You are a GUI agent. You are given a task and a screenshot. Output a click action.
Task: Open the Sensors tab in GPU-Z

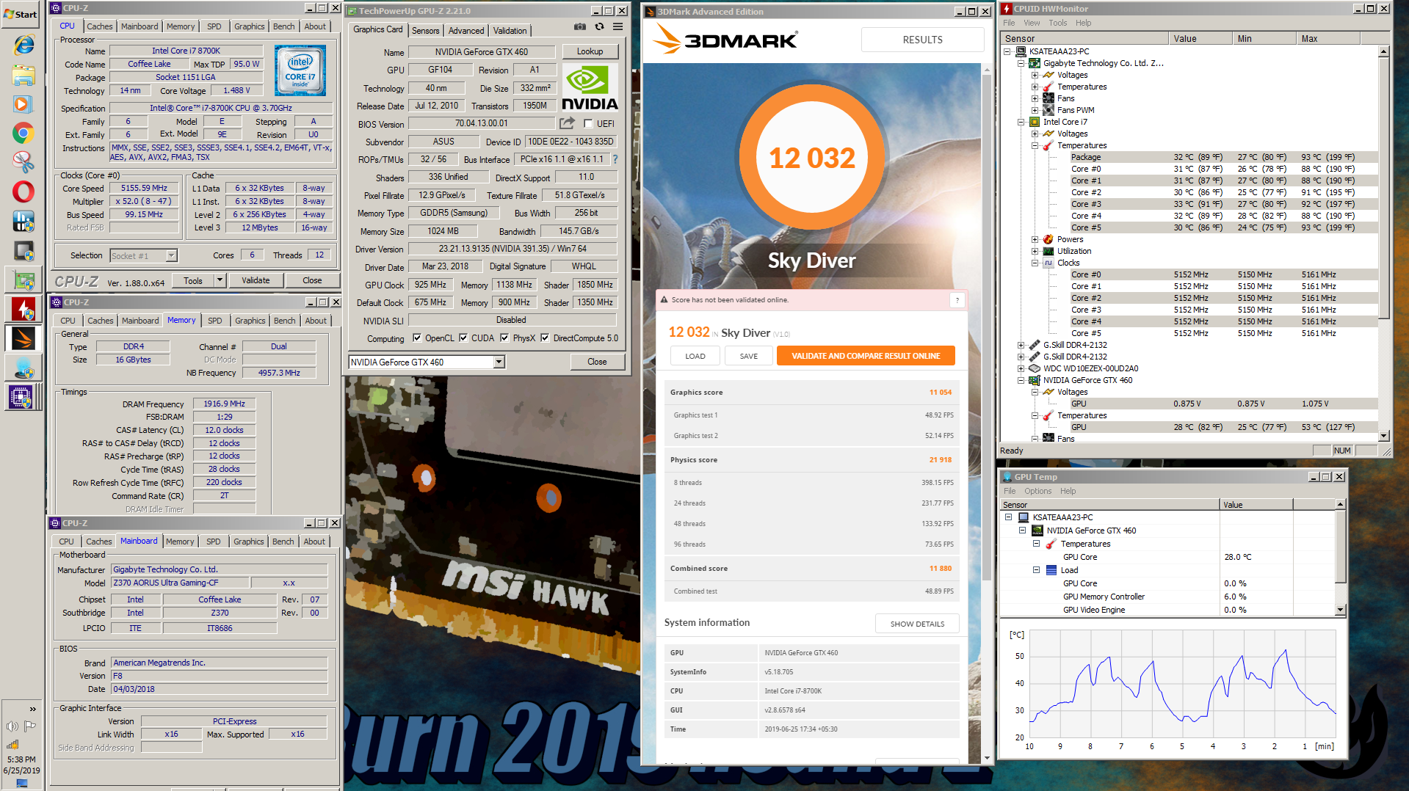pyautogui.click(x=425, y=31)
